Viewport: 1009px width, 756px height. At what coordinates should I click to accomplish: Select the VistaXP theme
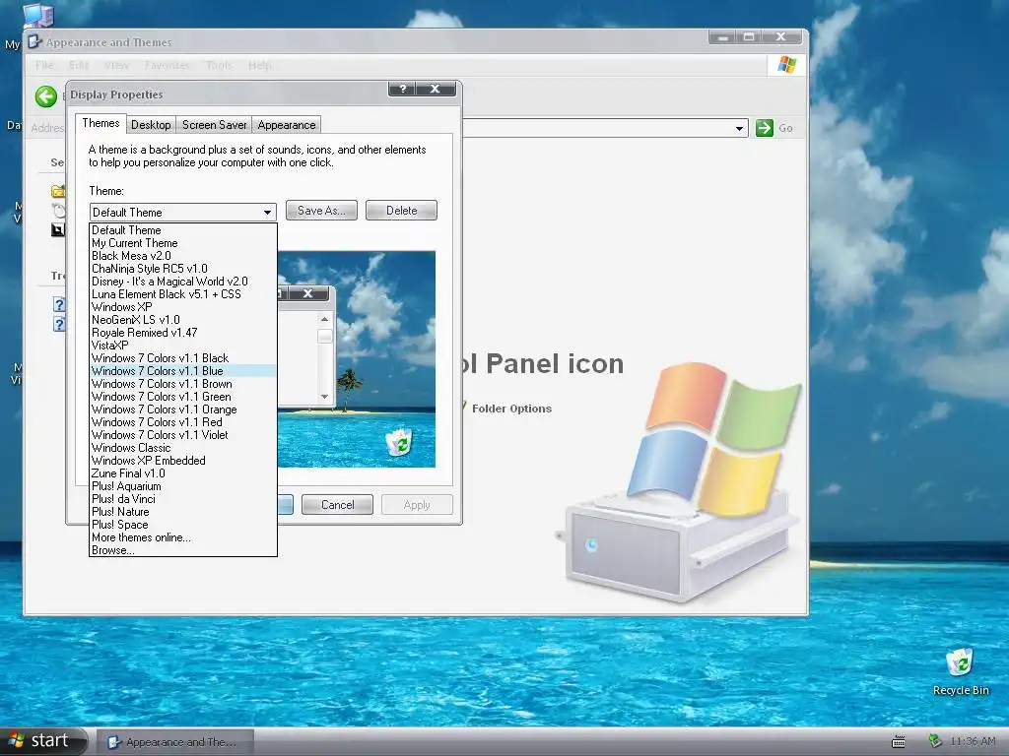pos(182,346)
